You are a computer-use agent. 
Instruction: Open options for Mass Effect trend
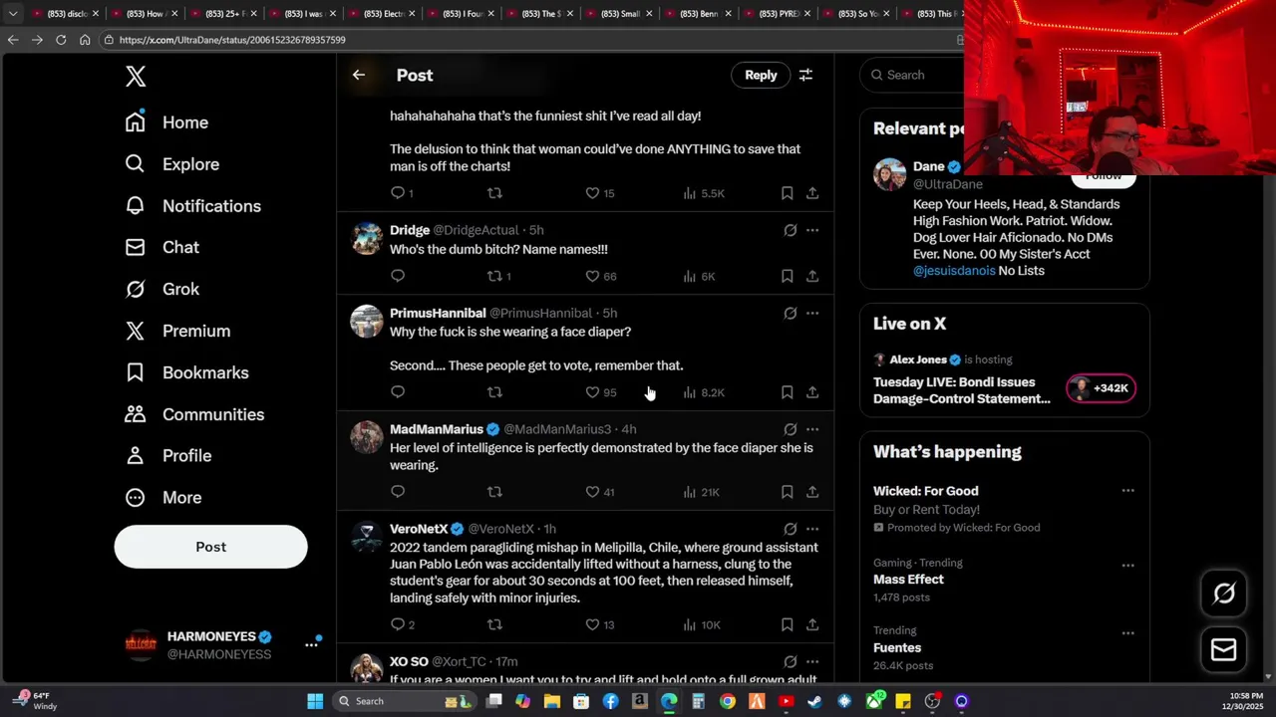click(x=1127, y=565)
